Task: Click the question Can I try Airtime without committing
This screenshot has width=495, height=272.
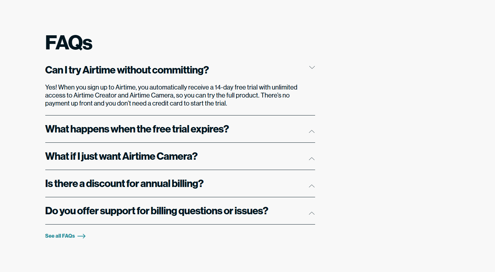Action: coord(127,70)
